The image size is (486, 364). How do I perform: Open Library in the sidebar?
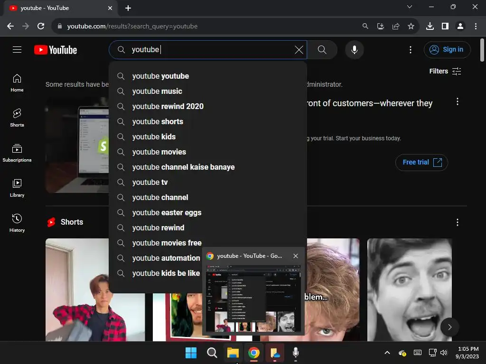click(x=17, y=188)
